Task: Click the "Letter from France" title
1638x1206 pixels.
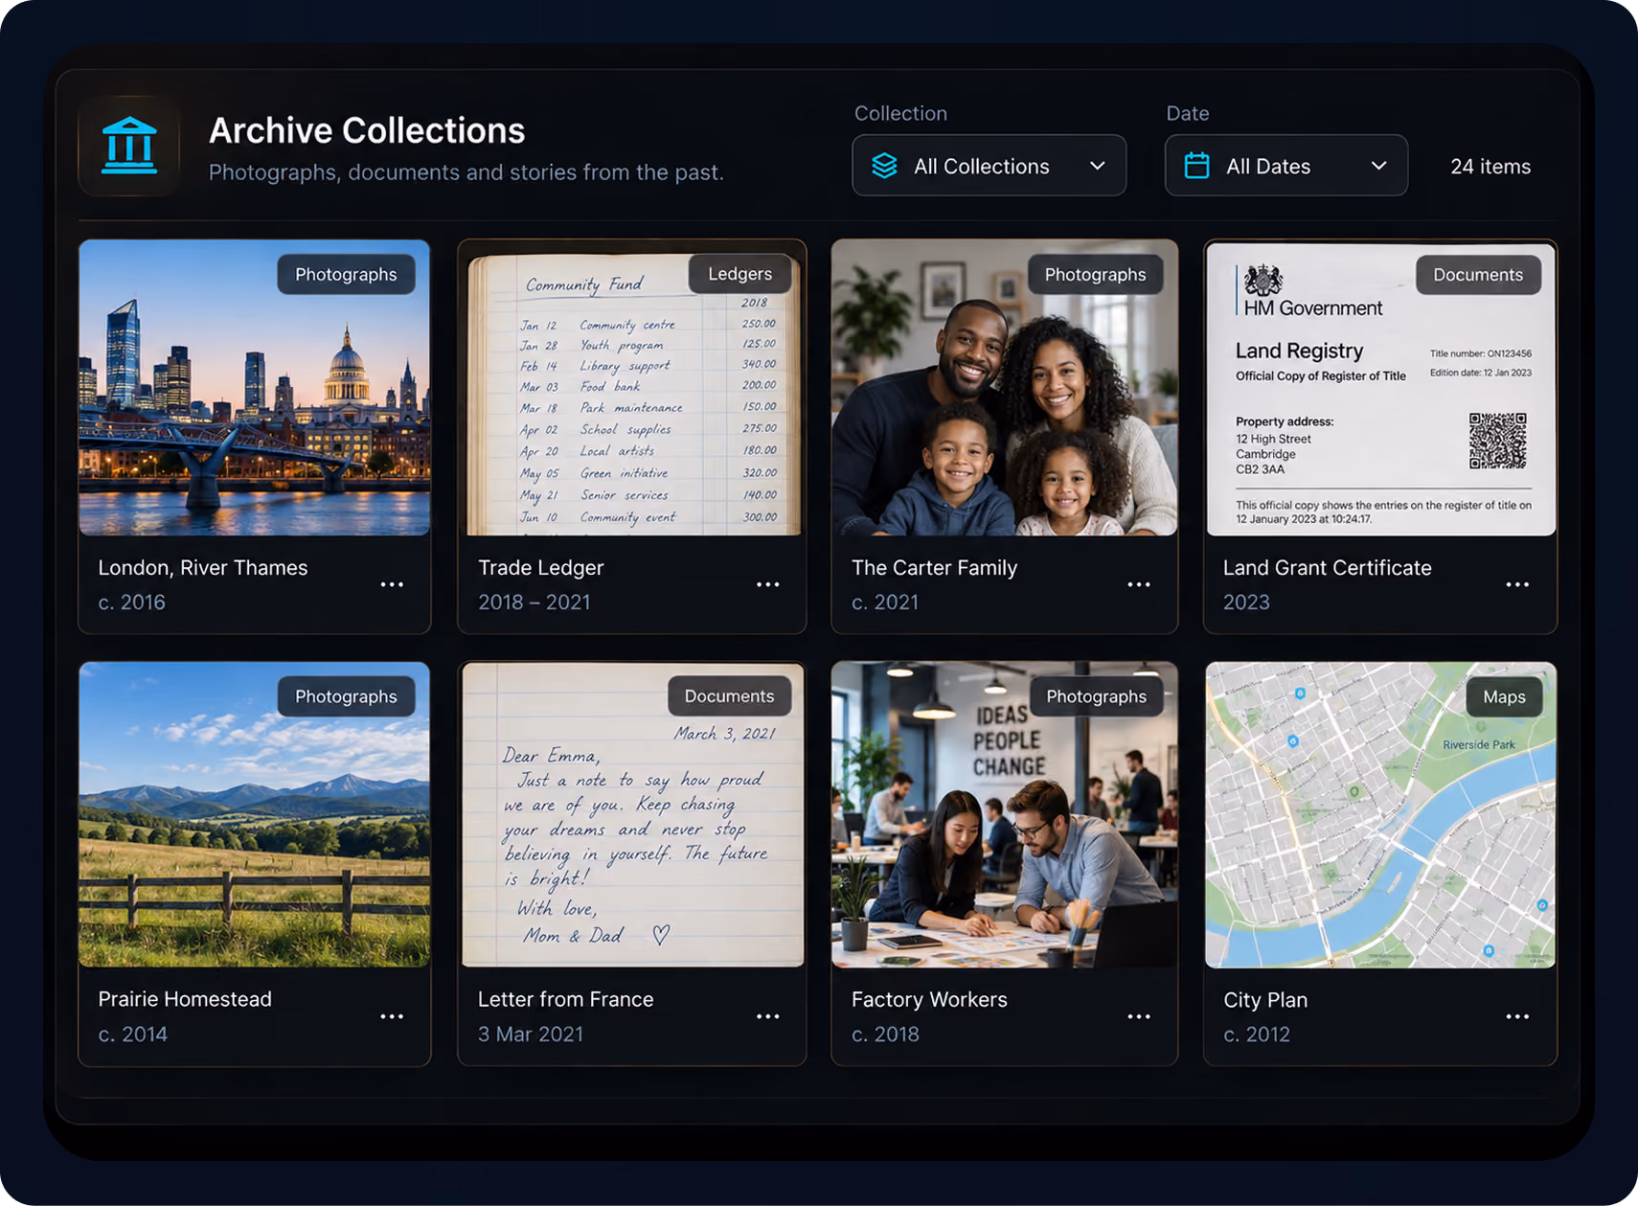Action: click(x=566, y=999)
